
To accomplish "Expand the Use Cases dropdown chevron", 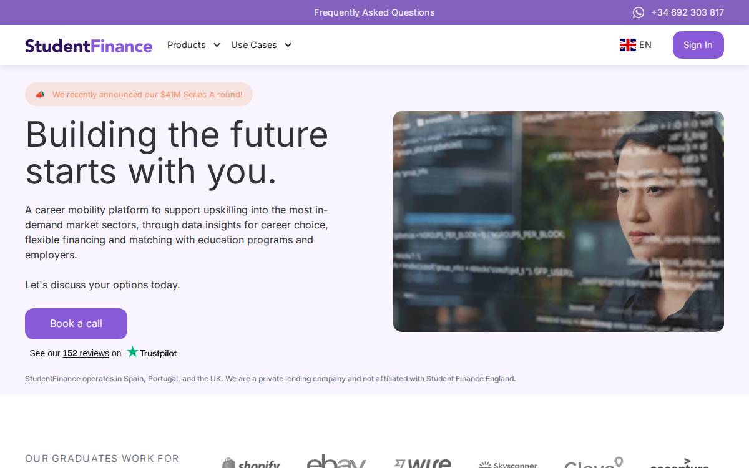I will click(x=288, y=45).
